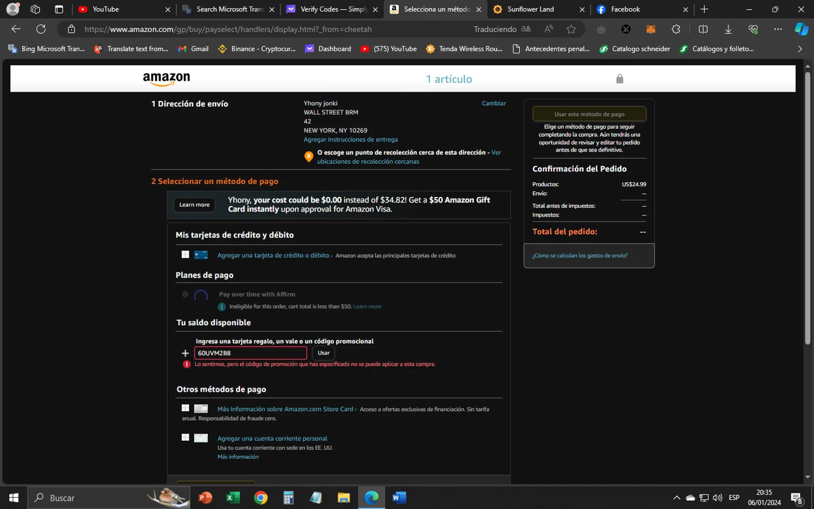Switch to the Verify Codes tab
Viewport: 814px width, 509px height.
point(332,9)
